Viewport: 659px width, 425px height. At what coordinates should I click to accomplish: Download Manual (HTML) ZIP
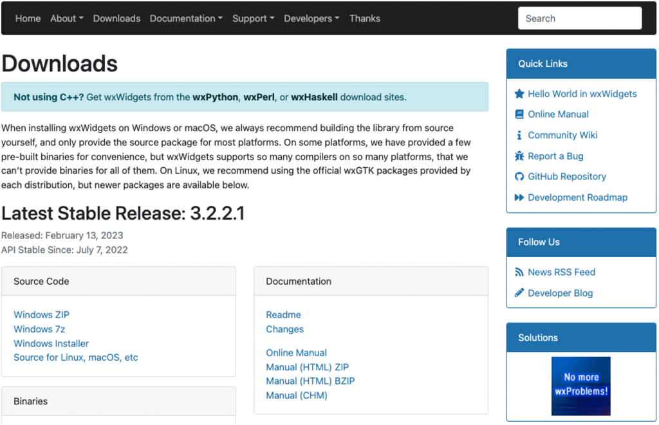[307, 367]
